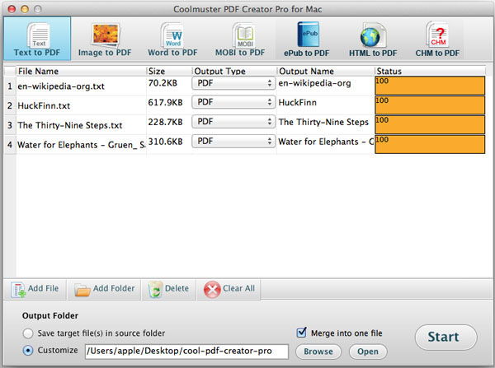Select file row Water for Elephants - Gruen
The height and width of the screenshot is (368, 495).
coord(81,145)
